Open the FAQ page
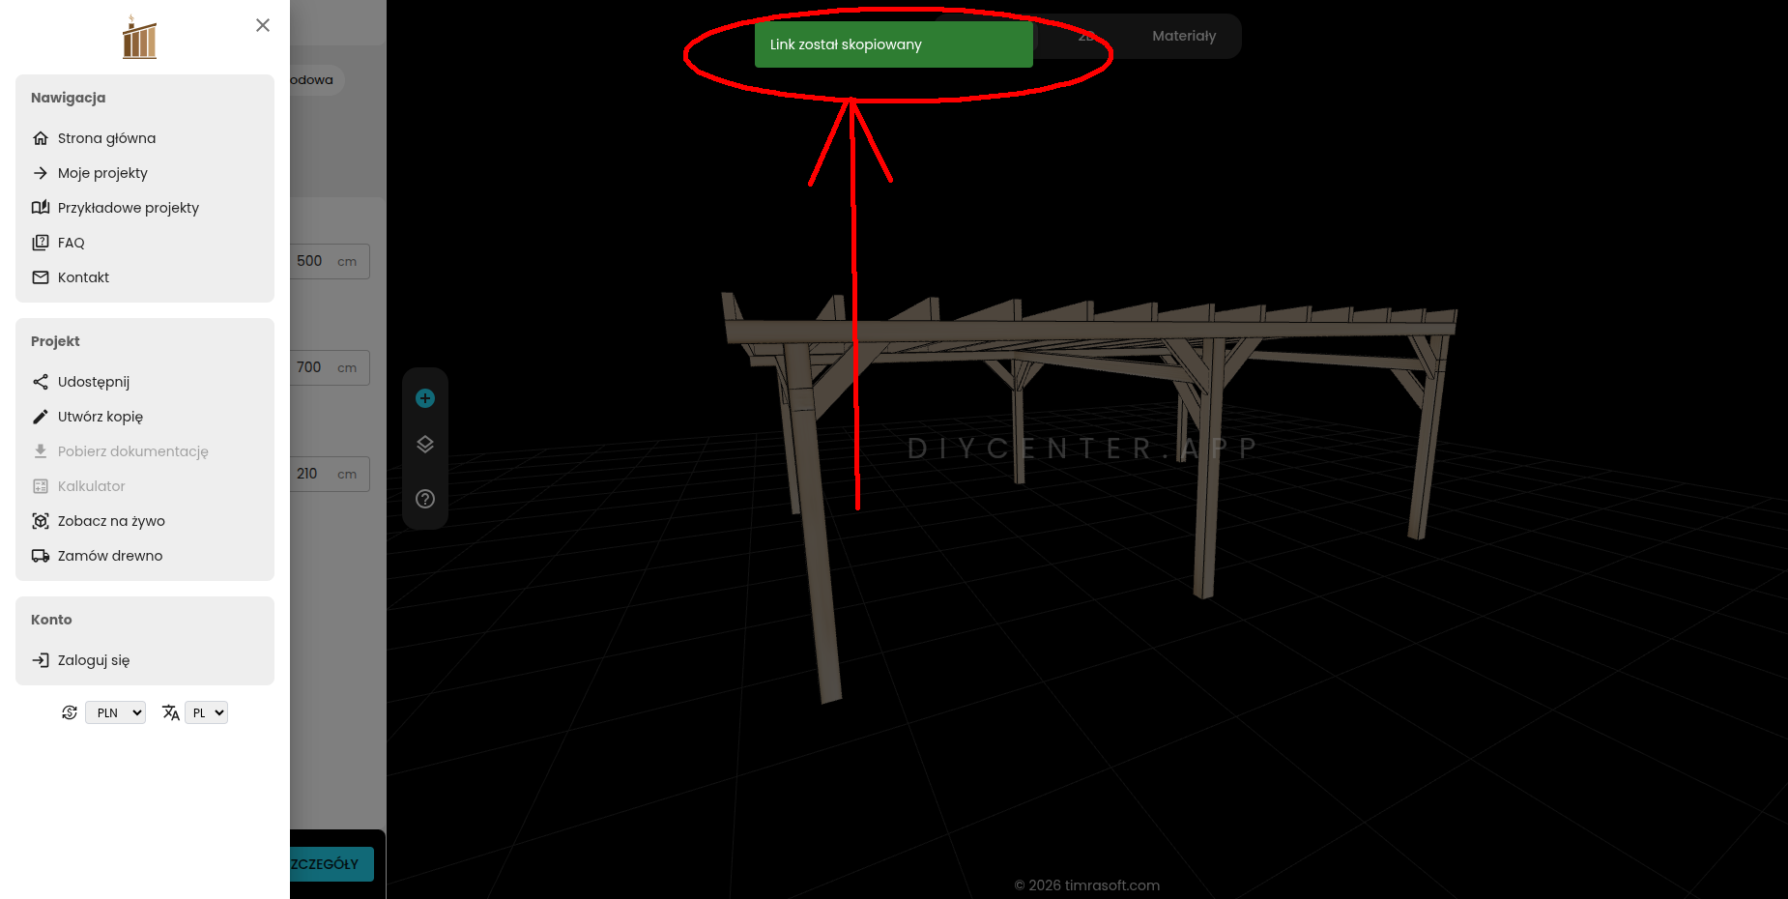The image size is (1788, 899). [x=71, y=243]
